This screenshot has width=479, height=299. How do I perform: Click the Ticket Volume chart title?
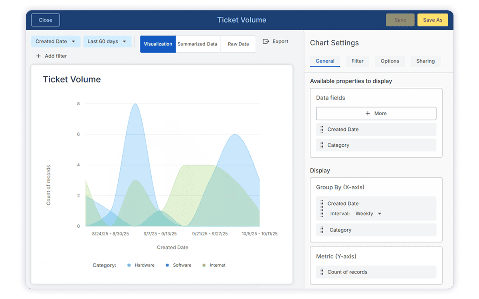[72, 79]
